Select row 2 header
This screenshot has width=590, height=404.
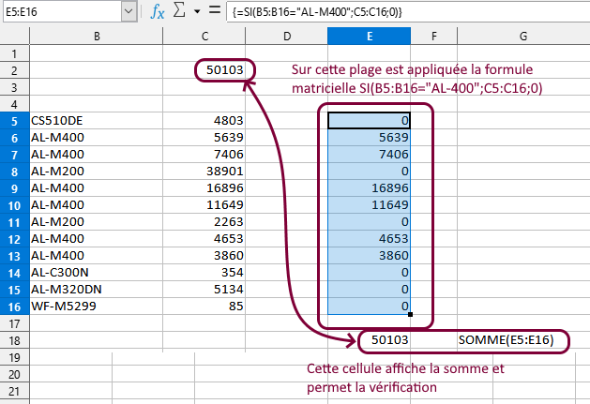(14, 70)
